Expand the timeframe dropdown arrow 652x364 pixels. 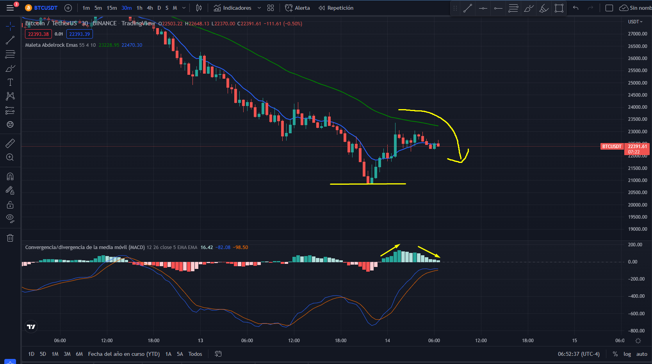(x=184, y=8)
